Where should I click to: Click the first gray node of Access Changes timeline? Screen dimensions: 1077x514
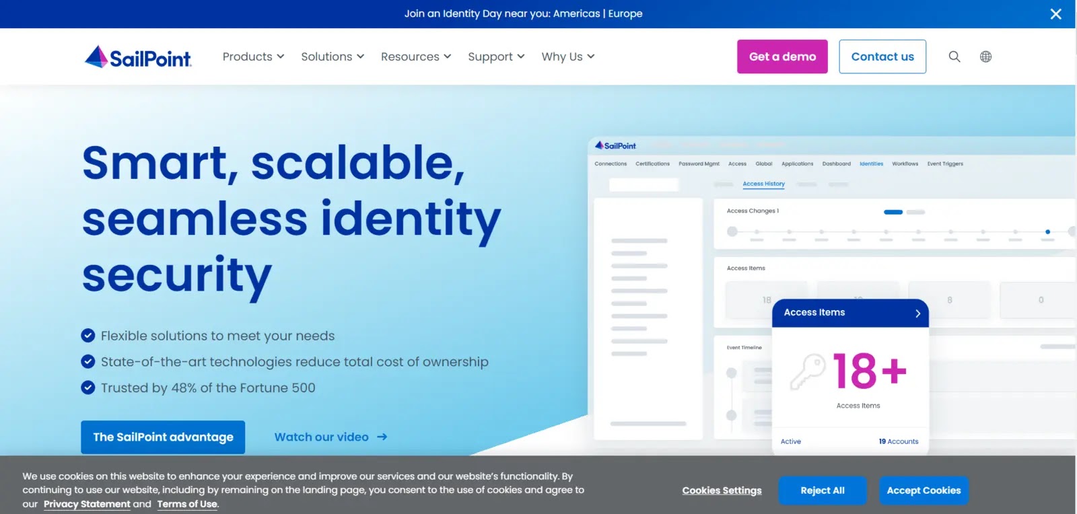732,231
